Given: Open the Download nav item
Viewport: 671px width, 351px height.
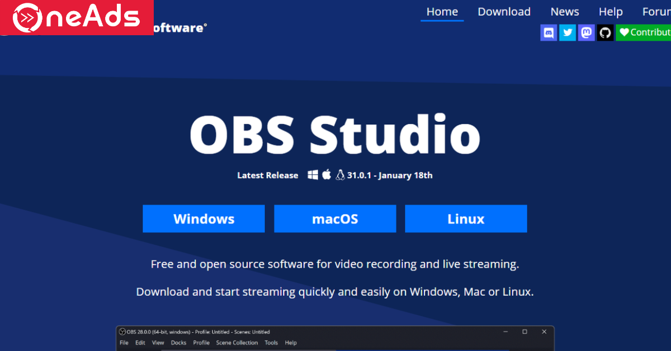Looking at the screenshot, I should (x=504, y=12).
